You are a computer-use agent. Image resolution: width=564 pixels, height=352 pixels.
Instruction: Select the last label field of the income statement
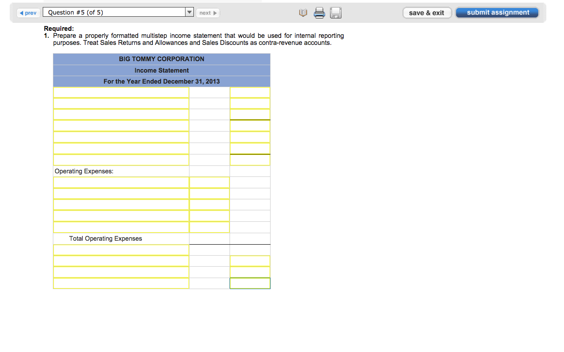coord(121,283)
